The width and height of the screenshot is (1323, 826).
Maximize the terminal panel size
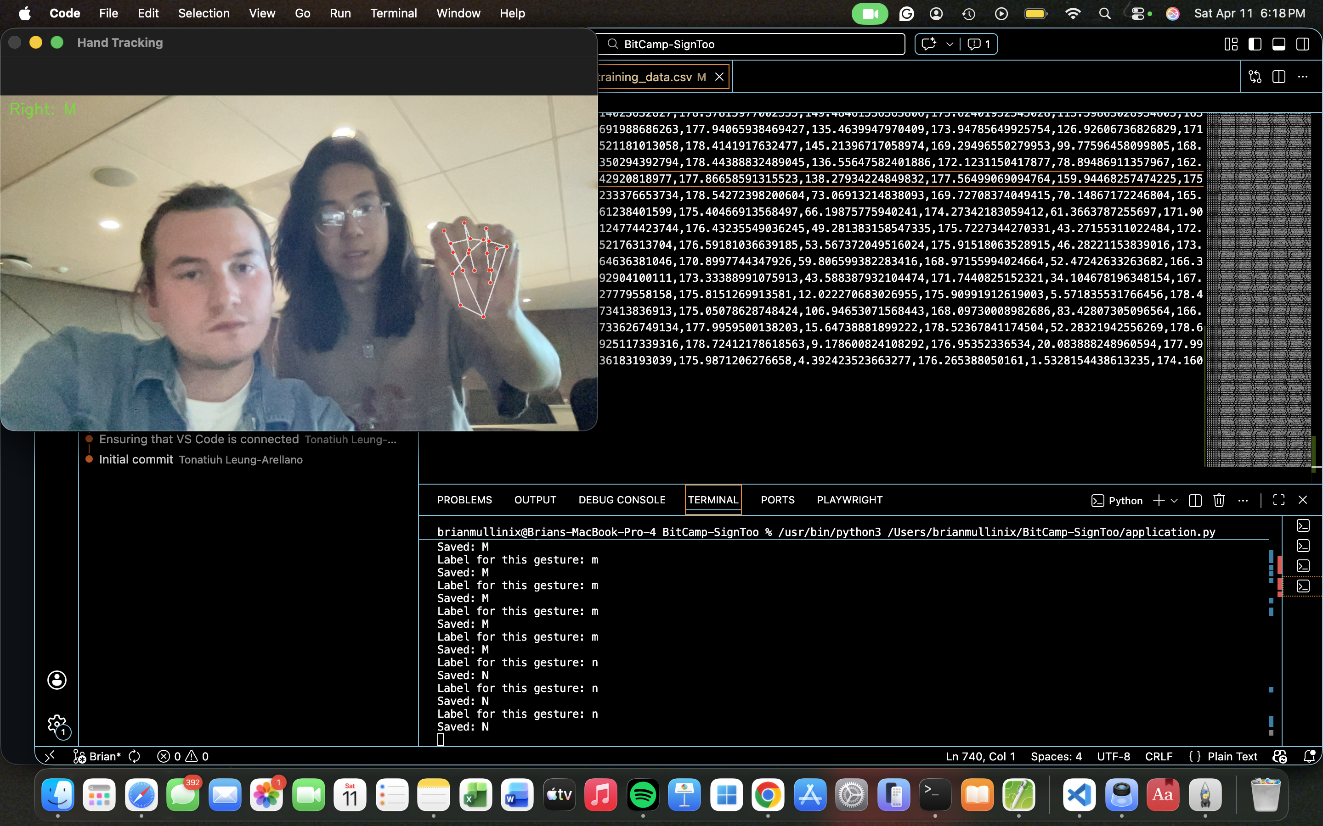pyautogui.click(x=1278, y=500)
